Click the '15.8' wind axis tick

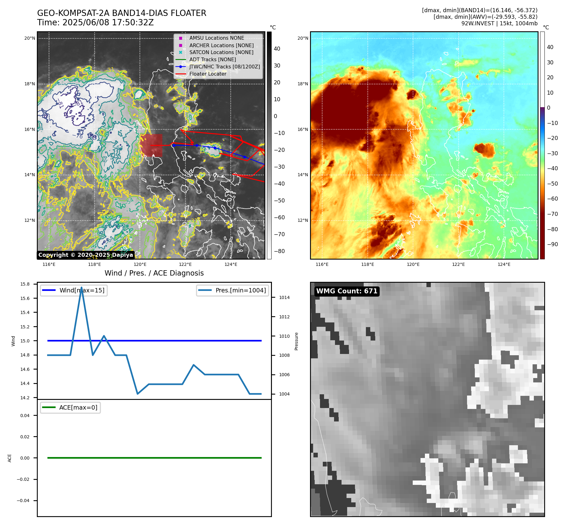[25, 284]
